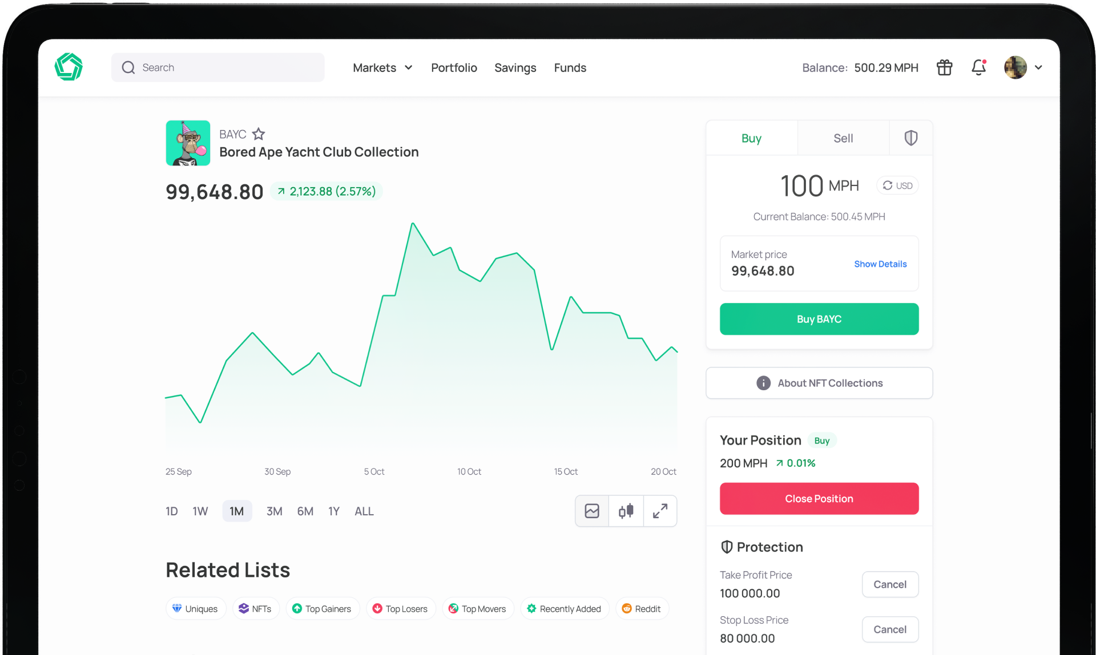Go to Portfolio

click(454, 67)
